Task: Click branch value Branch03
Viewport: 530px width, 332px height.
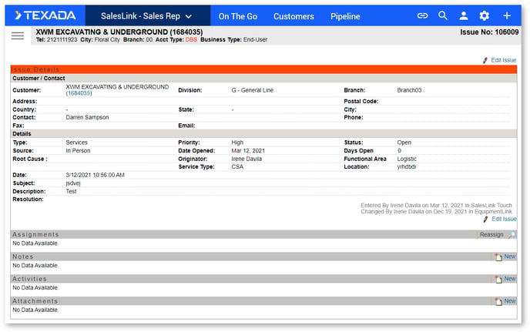Action: click(409, 90)
